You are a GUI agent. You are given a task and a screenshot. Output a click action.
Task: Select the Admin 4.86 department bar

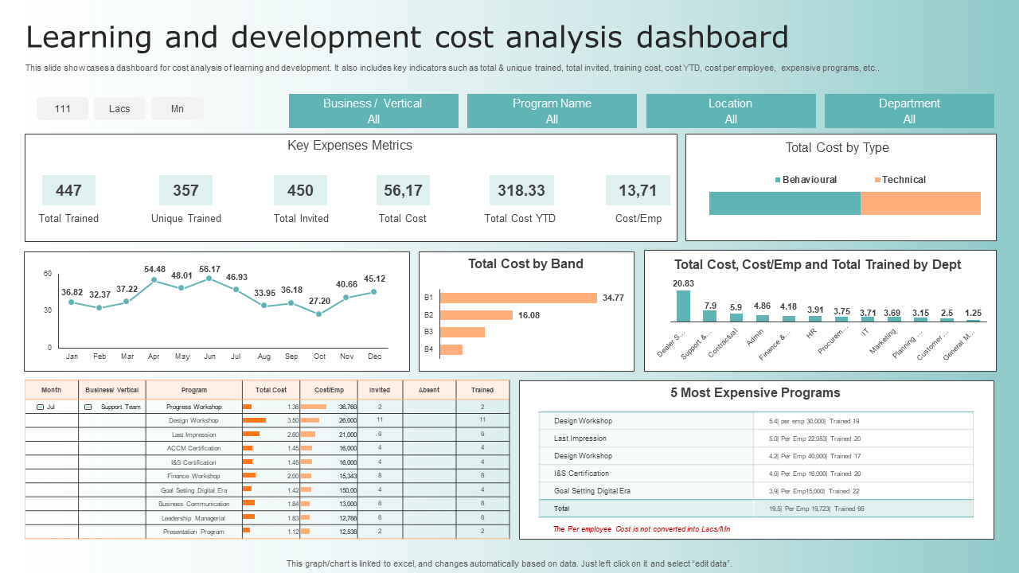pos(763,318)
